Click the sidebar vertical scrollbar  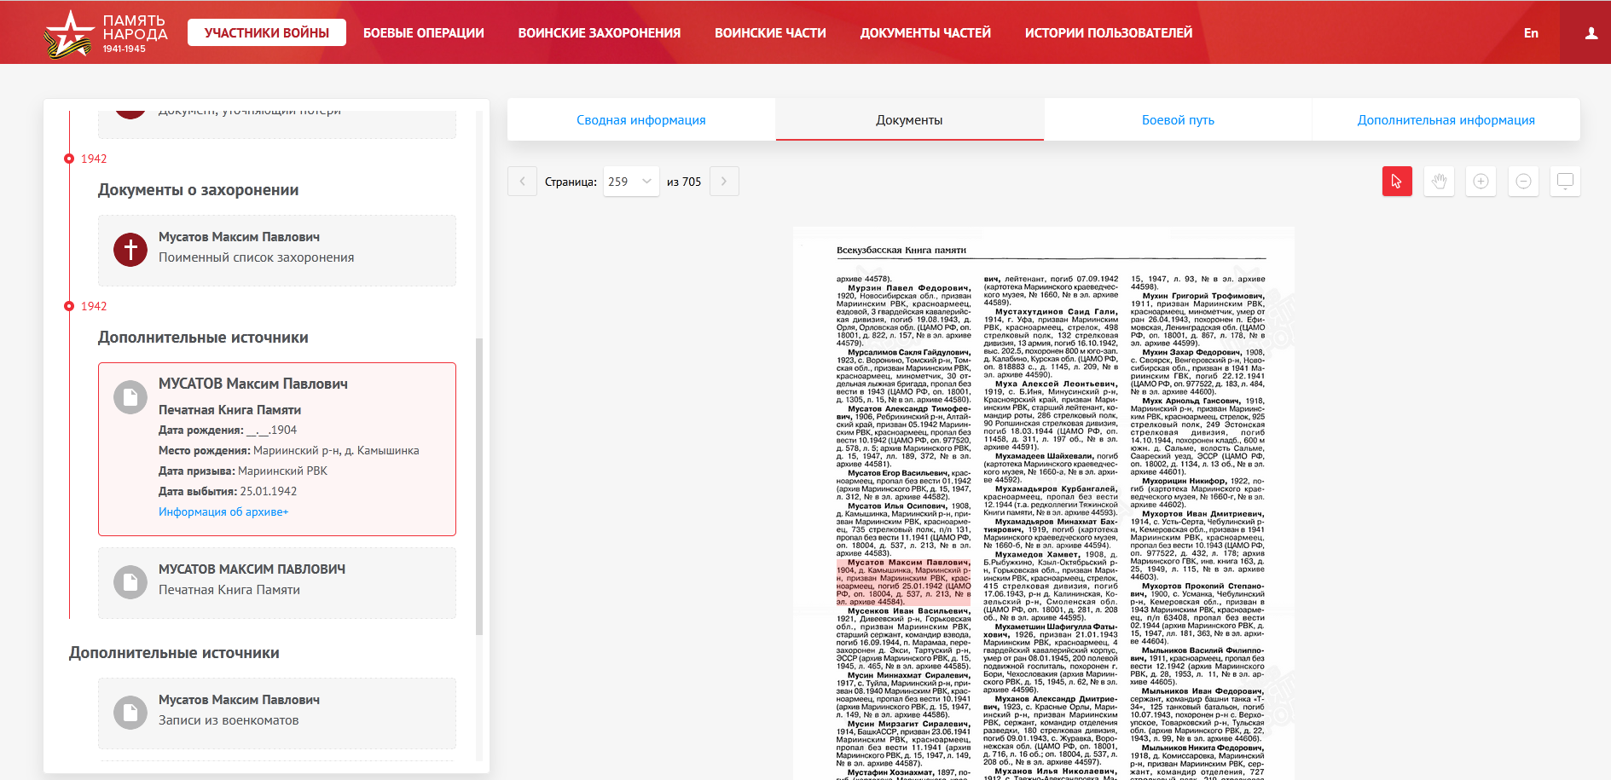click(x=479, y=486)
